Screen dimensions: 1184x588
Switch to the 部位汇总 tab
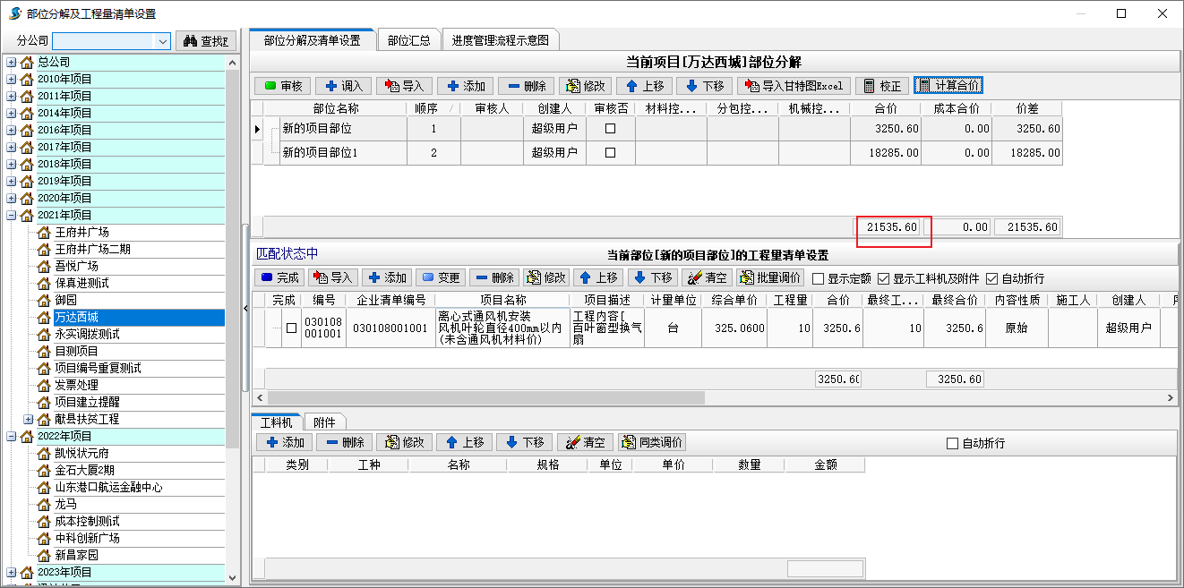(408, 40)
